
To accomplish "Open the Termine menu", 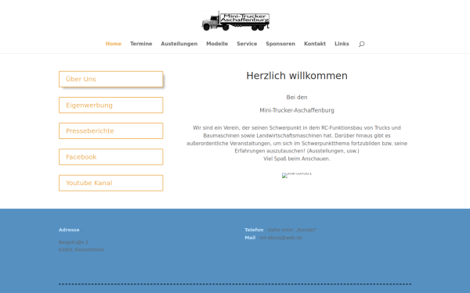I will coord(141,44).
